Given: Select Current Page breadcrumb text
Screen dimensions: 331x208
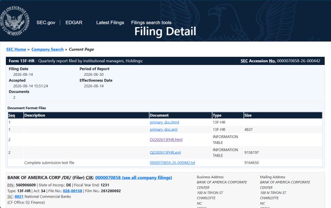Looking at the screenshot, I should point(81,49).
